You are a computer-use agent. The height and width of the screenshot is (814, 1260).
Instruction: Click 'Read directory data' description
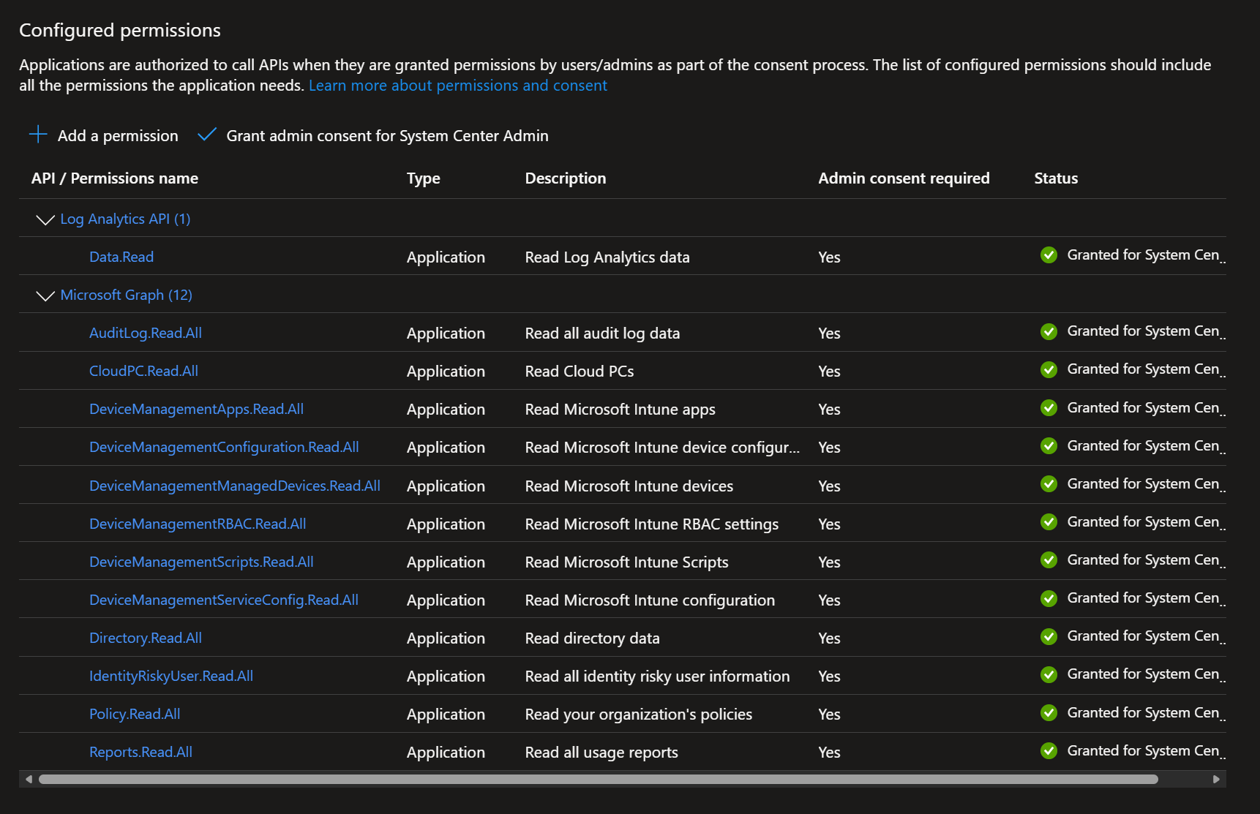593,638
